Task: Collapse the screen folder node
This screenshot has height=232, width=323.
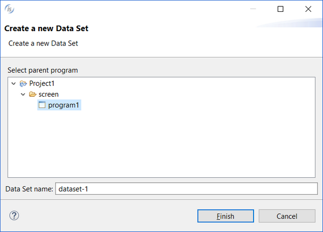Action: [x=23, y=95]
